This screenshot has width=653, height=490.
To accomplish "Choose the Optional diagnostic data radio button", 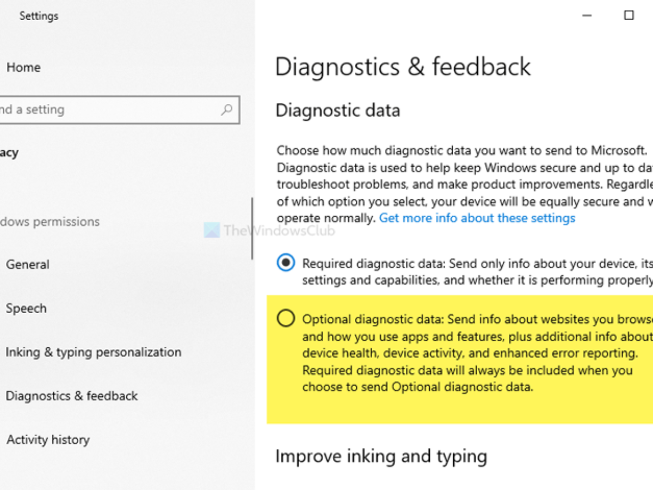I will pyautogui.click(x=286, y=318).
